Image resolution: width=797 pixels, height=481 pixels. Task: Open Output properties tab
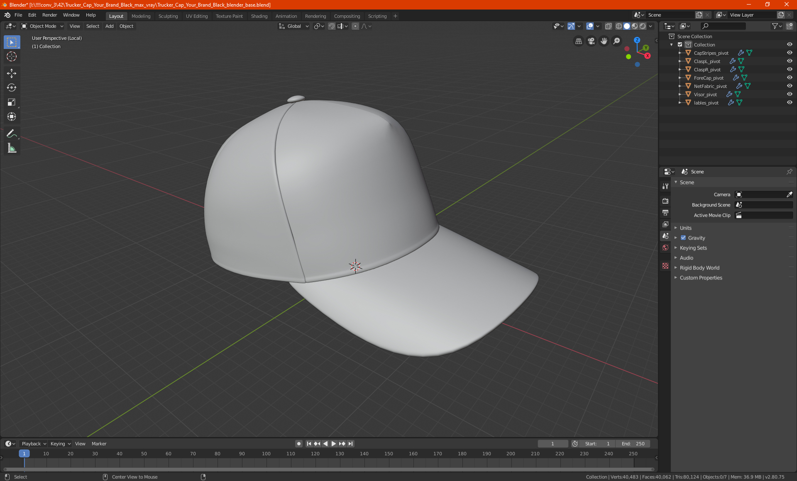665,213
